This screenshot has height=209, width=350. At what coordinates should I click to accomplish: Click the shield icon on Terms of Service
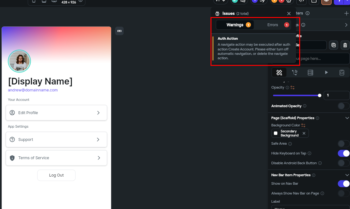coord(12,158)
